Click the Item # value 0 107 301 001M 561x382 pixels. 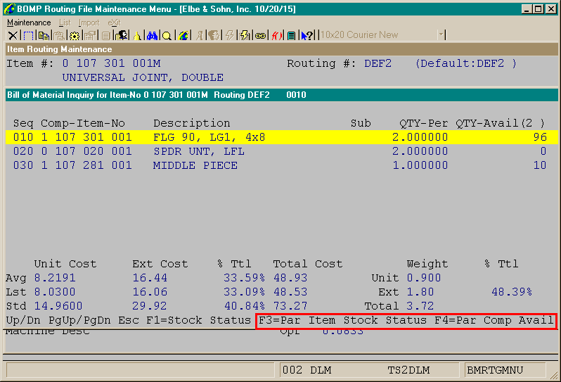111,63
